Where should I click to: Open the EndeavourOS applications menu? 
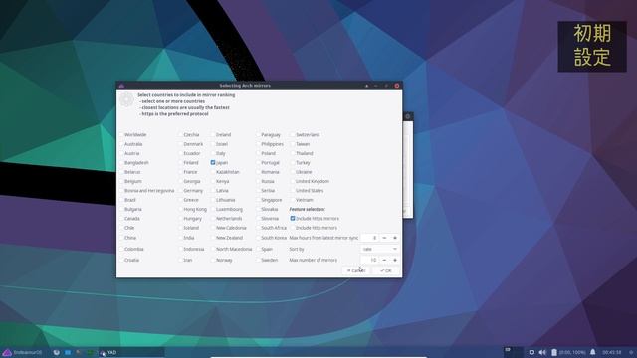pyautogui.click(x=22, y=352)
